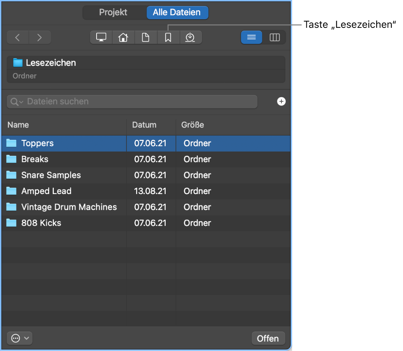Select the 808 Kicks folder
The width and height of the screenshot is (403, 351).
(x=41, y=223)
